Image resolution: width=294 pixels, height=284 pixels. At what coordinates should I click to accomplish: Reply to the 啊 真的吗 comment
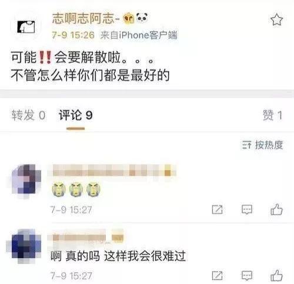[x=247, y=276]
